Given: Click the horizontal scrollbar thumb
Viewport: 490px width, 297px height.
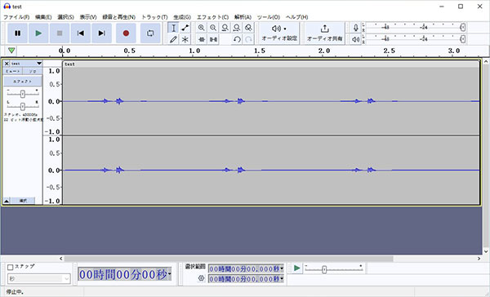Looking at the screenshot, I should [x=229, y=259].
